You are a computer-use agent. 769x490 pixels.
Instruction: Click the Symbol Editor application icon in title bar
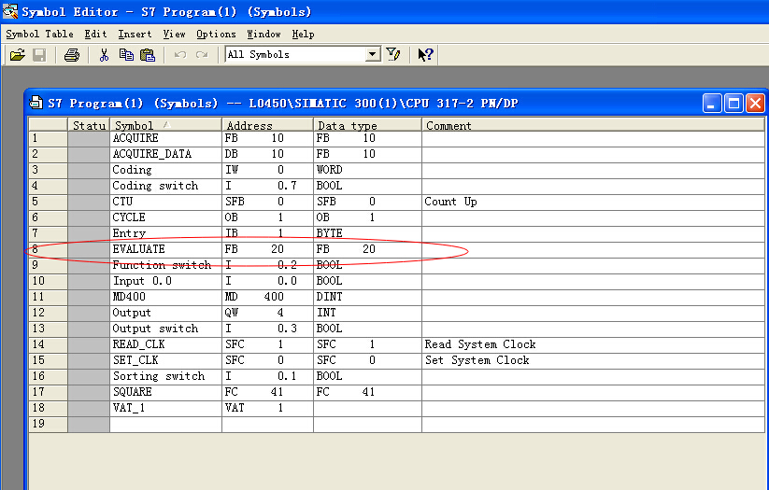(x=9, y=11)
